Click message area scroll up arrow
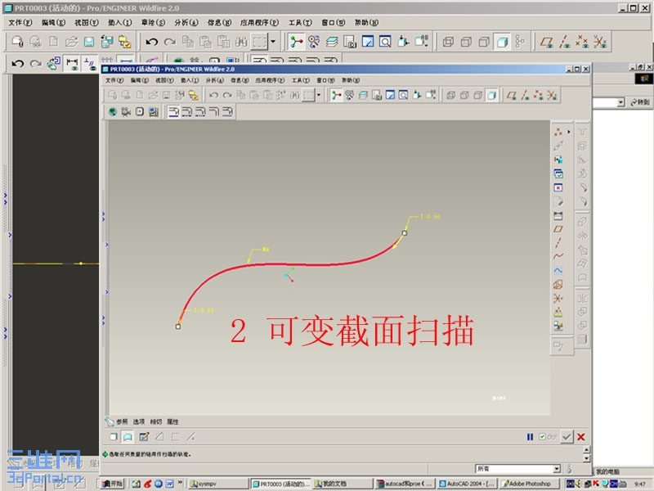Screen dimensions: 654x491 pyautogui.click(x=586, y=449)
